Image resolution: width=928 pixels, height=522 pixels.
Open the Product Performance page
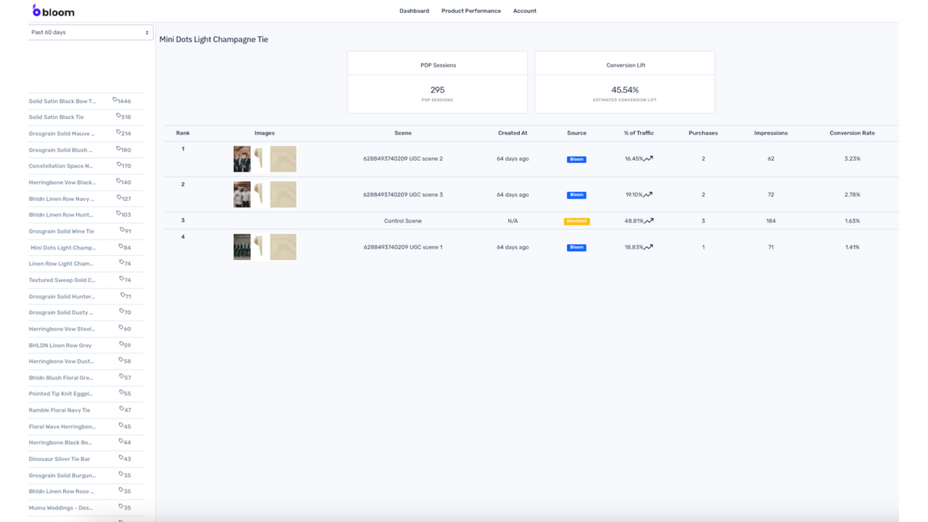coord(471,11)
